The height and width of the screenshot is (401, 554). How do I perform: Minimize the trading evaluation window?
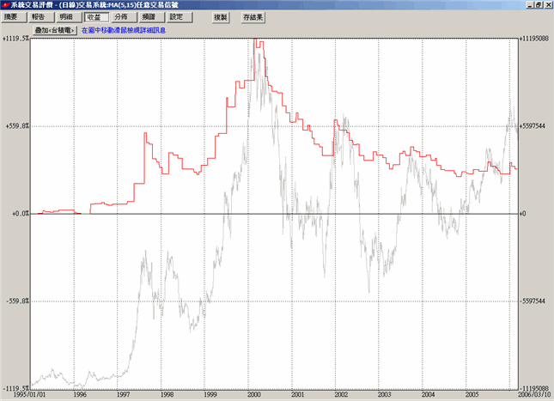[523, 5]
